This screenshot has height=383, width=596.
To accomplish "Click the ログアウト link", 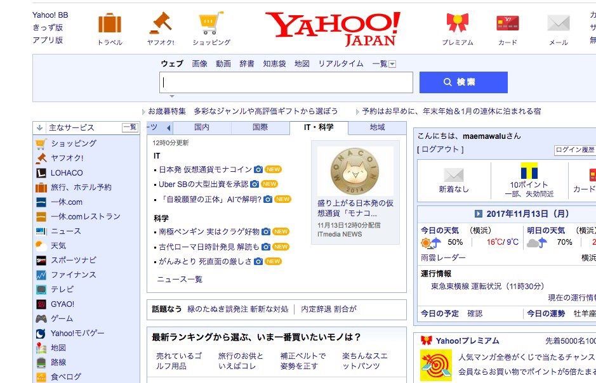I will pos(440,150).
